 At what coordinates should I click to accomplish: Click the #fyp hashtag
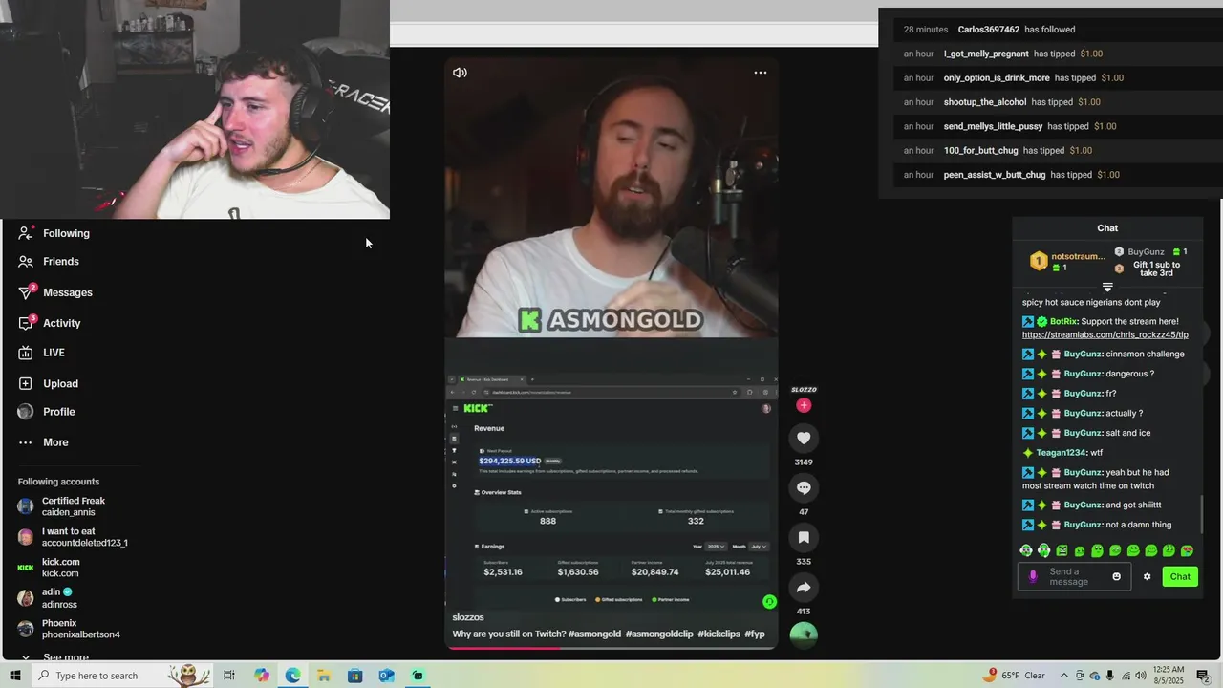(755, 634)
